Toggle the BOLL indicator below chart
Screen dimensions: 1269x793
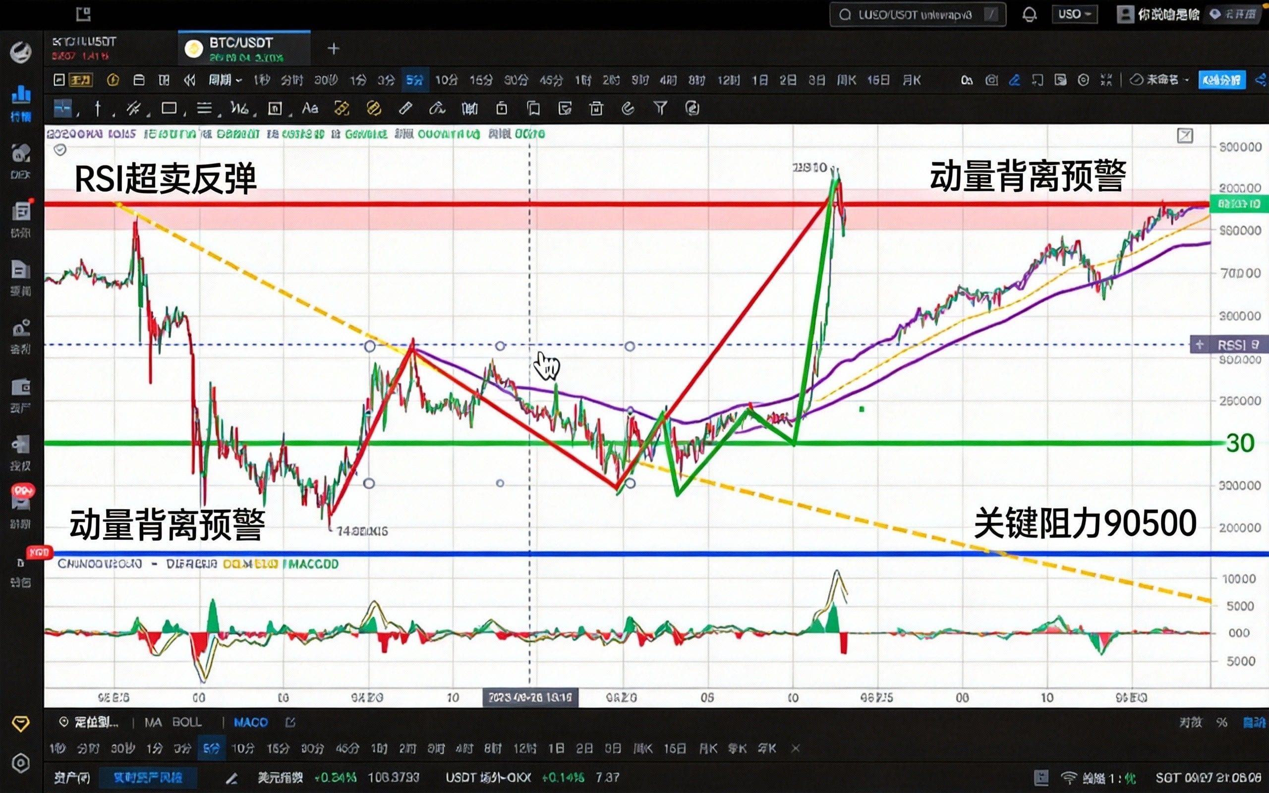(x=187, y=723)
